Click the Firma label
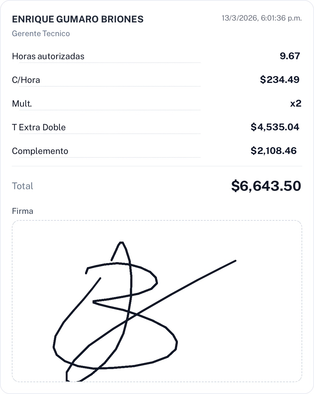The width and height of the screenshot is (314, 394). click(x=22, y=211)
